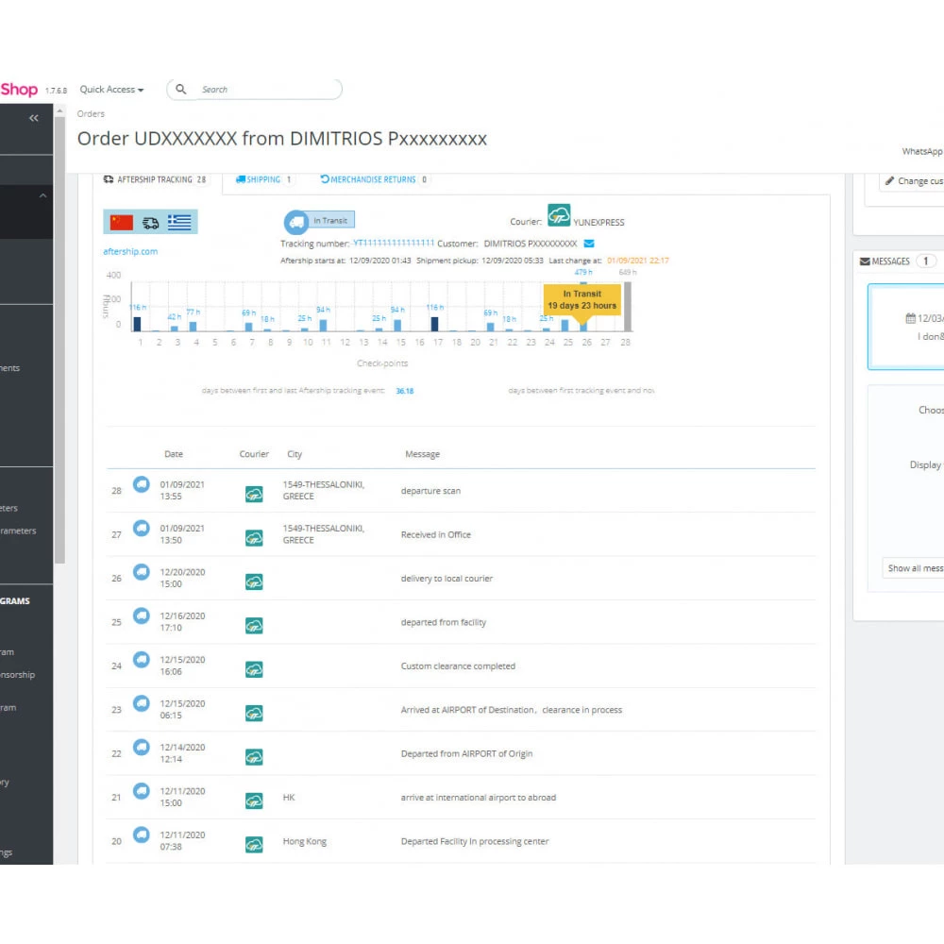Click the chart bar at check-point 17
Viewport: 944px width, 944px height.
(434, 324)
